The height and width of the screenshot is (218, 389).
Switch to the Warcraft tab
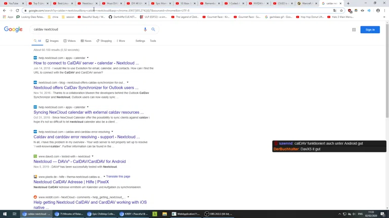tap(307, 4)
